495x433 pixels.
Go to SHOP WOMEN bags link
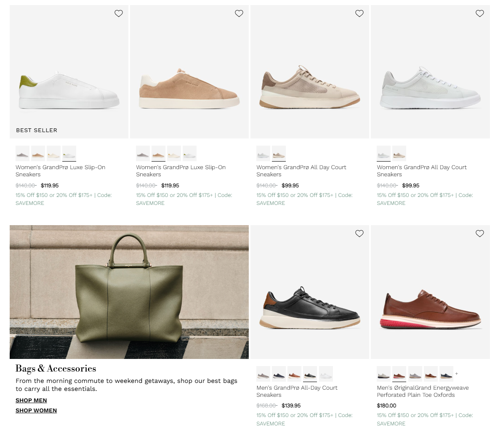pos(36,410)
